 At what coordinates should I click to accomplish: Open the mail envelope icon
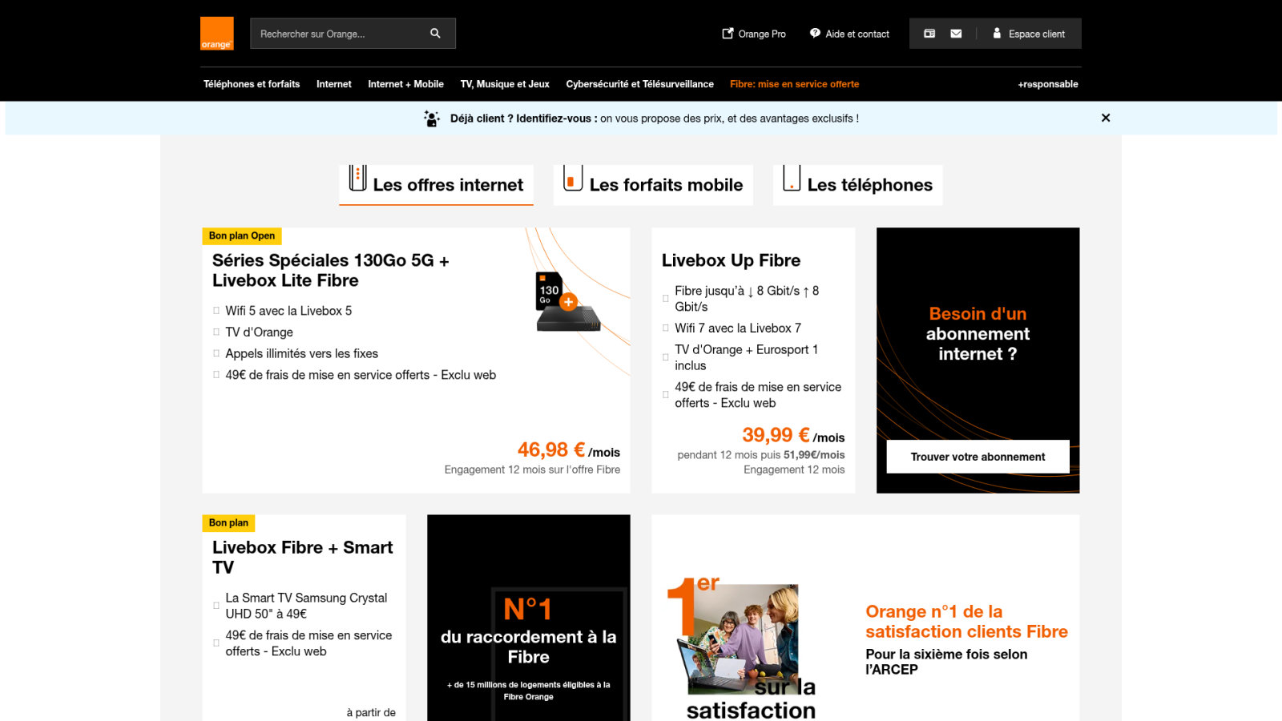coord(956,34)
